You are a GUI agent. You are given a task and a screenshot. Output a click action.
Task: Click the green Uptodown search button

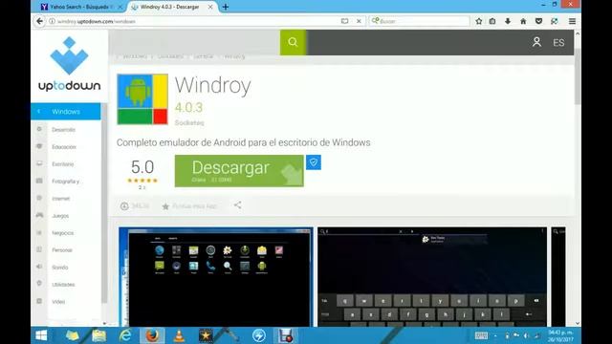(293, 42)
